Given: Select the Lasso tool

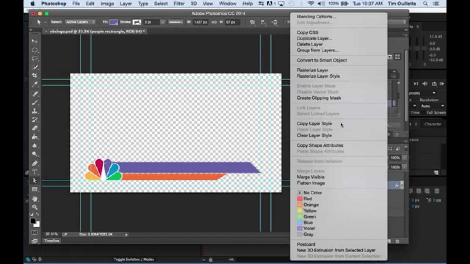Looking at the screenshot, I should [x=35, y=58].
